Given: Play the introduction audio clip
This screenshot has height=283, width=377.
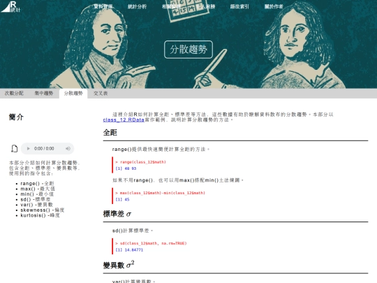Looking at the screenshot, I should tap(28, 149).
